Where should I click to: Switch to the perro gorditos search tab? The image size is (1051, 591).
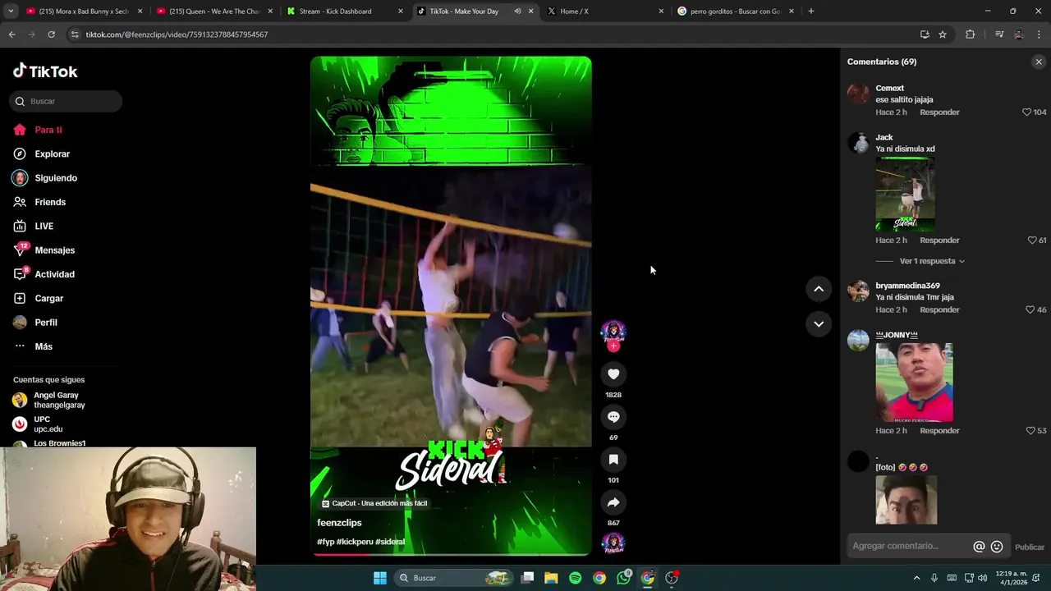[x=735, y=11]
